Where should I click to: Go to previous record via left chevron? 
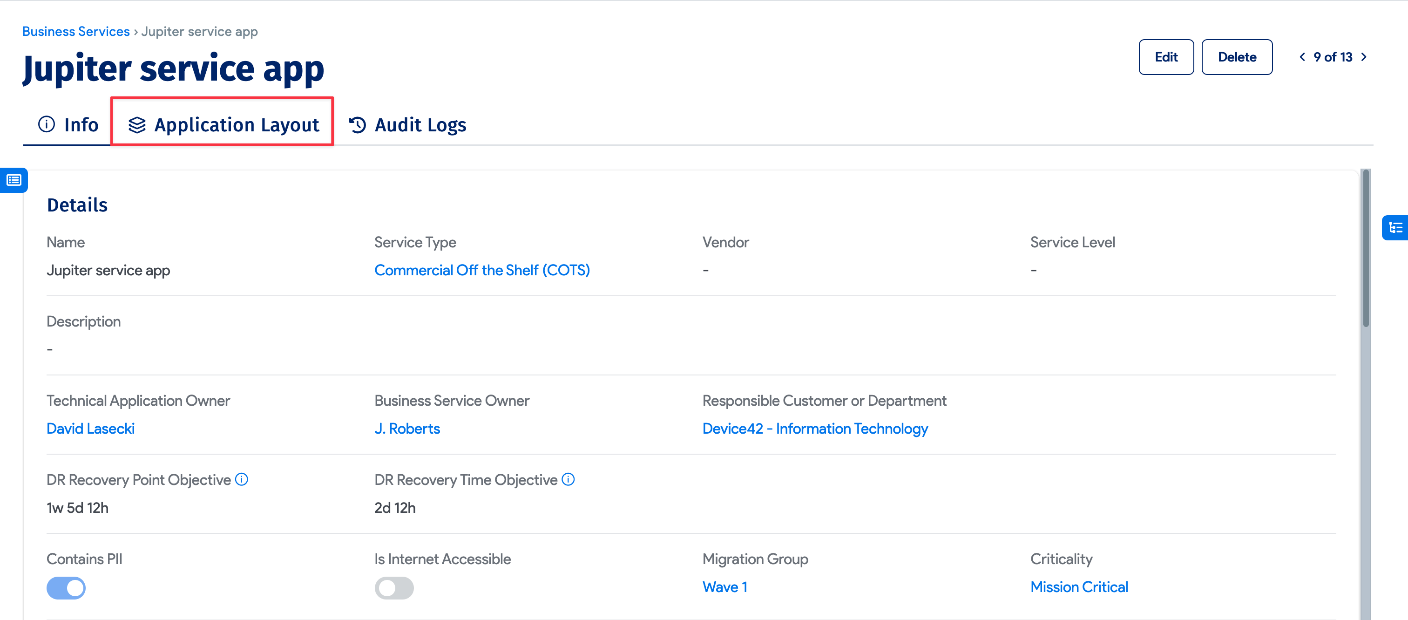(x=1302, y=57)
